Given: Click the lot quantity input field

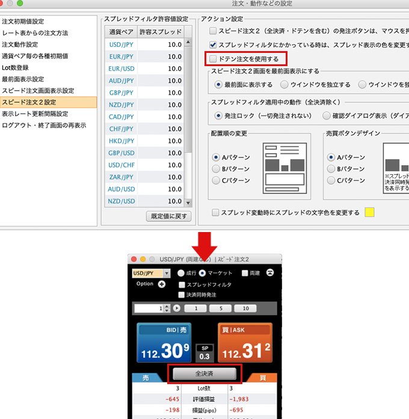Looking at the screenshot, I should 149,308.
